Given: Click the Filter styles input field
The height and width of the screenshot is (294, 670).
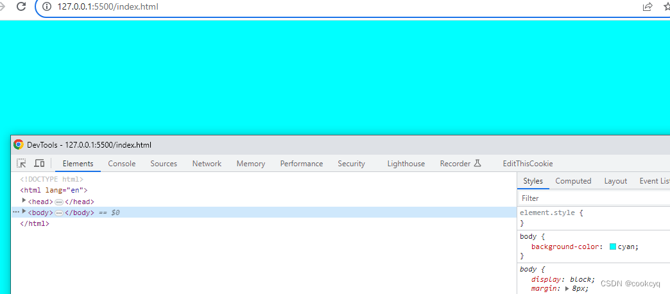Looking at the screenshot, I should pos(594,198).
